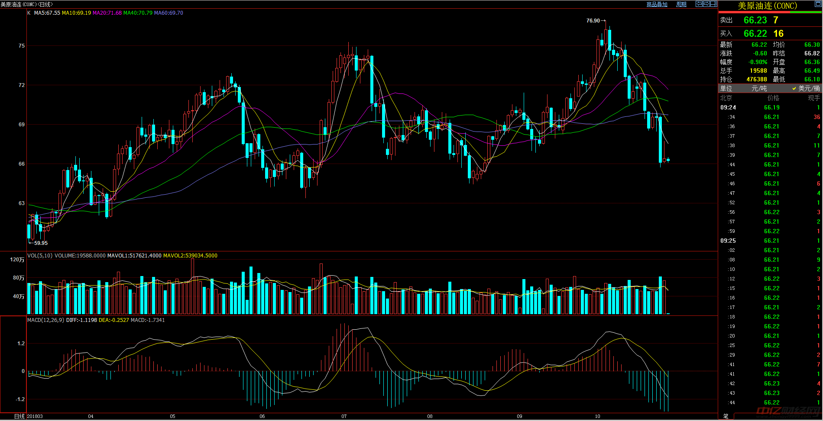This screenshot has height=421, width=823.
Task: Open the 周期 period link
Action: (681, 4)
